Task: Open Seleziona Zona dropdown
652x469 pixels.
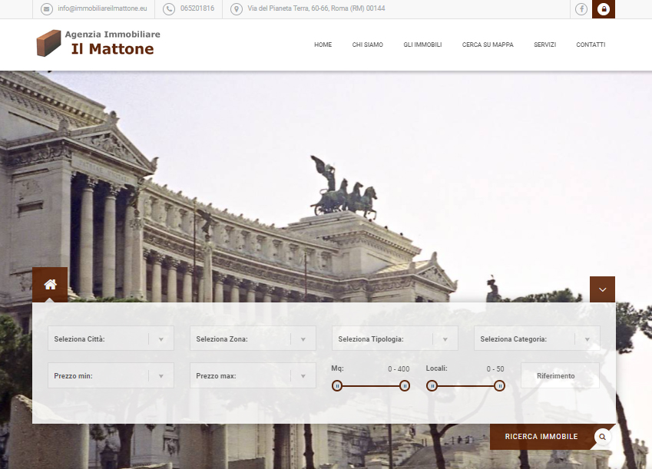Action: 253,339
